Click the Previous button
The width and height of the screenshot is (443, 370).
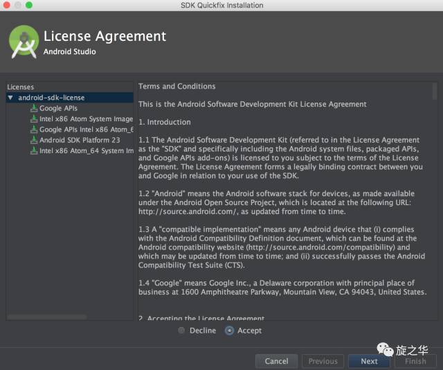click(x=323, y=361)
